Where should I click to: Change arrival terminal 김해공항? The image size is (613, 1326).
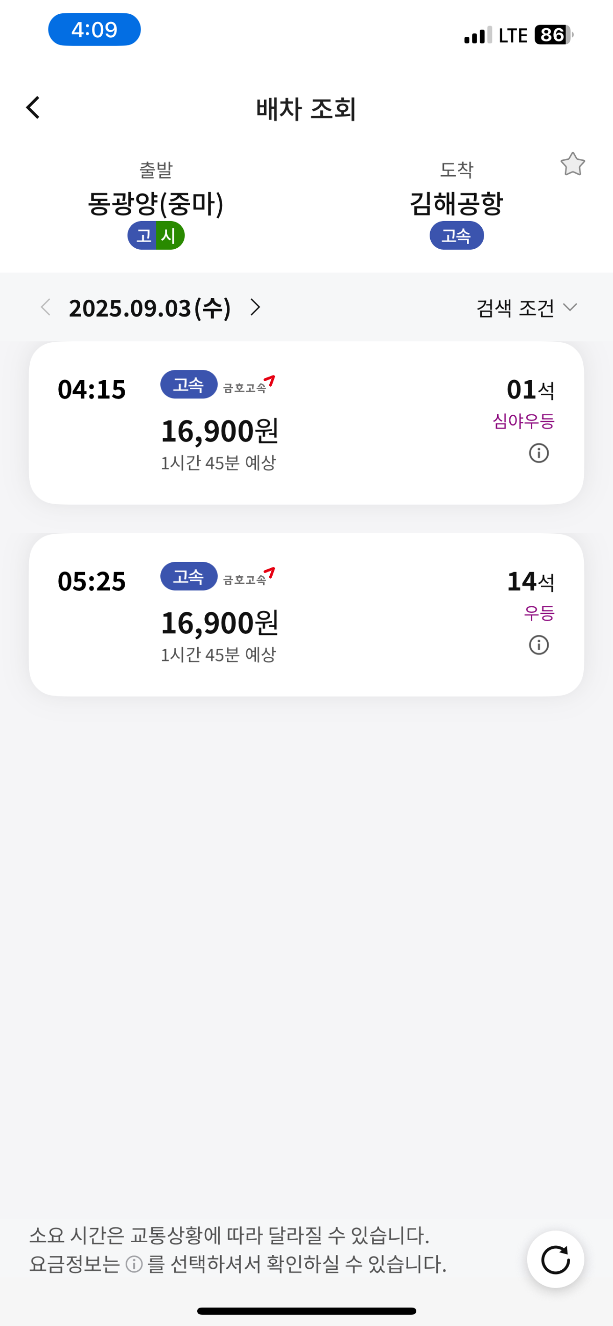pos(456,204)
